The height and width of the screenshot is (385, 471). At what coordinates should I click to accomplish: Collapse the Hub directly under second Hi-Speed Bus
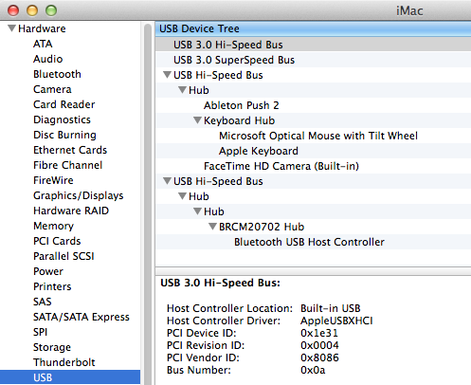[x=182, y=196]
